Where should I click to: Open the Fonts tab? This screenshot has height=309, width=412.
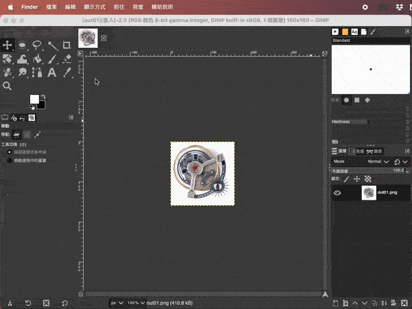pyautogui.click(x=354, y=32)
